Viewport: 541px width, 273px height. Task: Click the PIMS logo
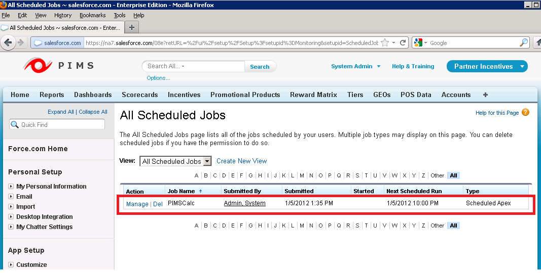[x=59, y=66]
